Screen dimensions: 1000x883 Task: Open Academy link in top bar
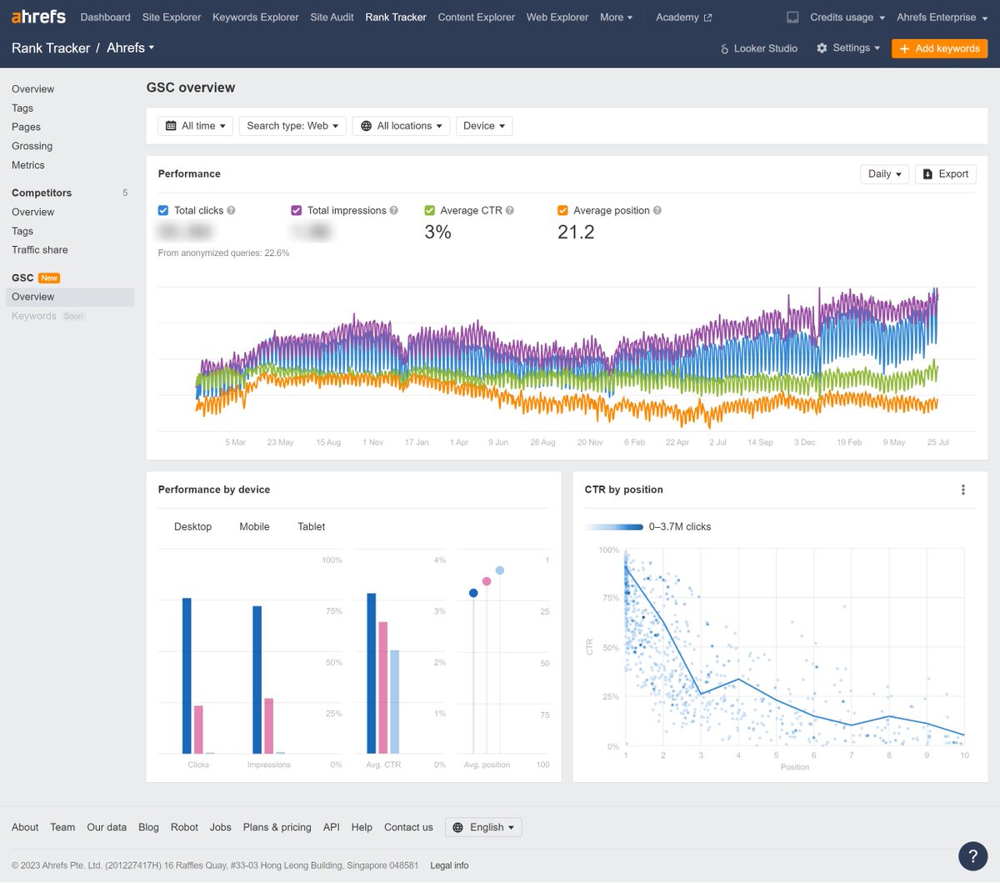[683, 17]
